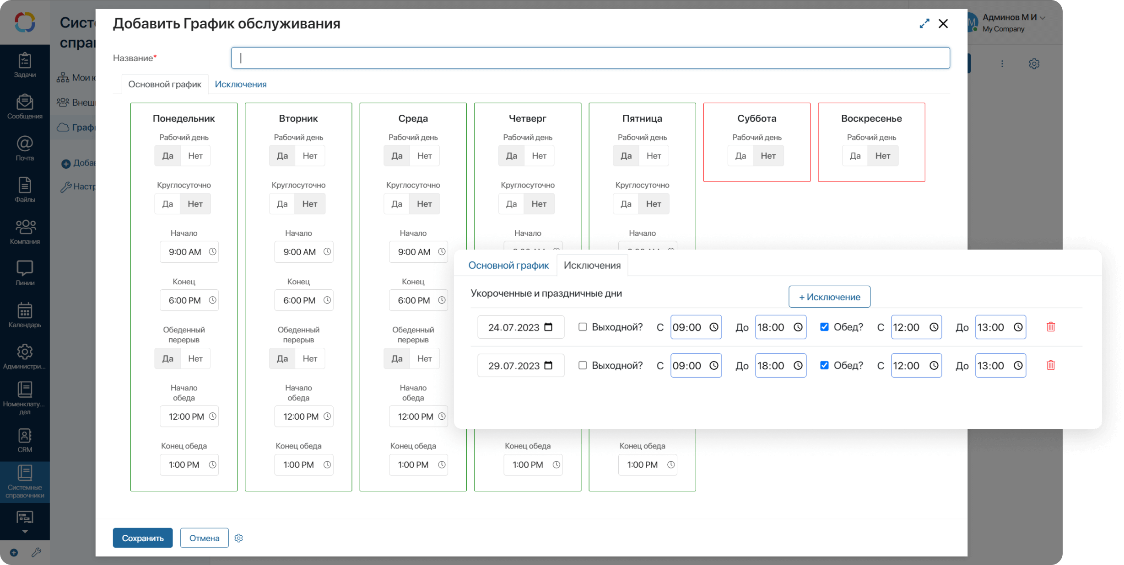Set Воскресенье Рабочий день to Да

coord(855,156)
